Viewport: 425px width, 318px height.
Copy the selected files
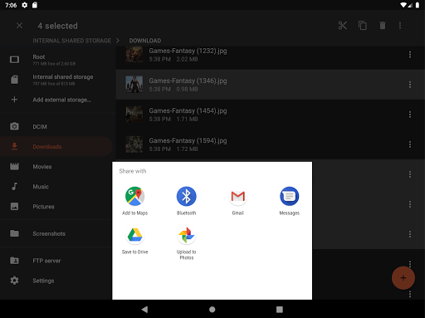point(363,26)
